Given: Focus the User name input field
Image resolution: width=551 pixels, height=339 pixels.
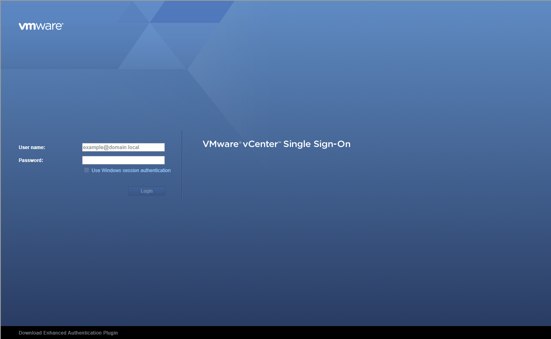Looking at the screenshot, I should pos(123,147).
